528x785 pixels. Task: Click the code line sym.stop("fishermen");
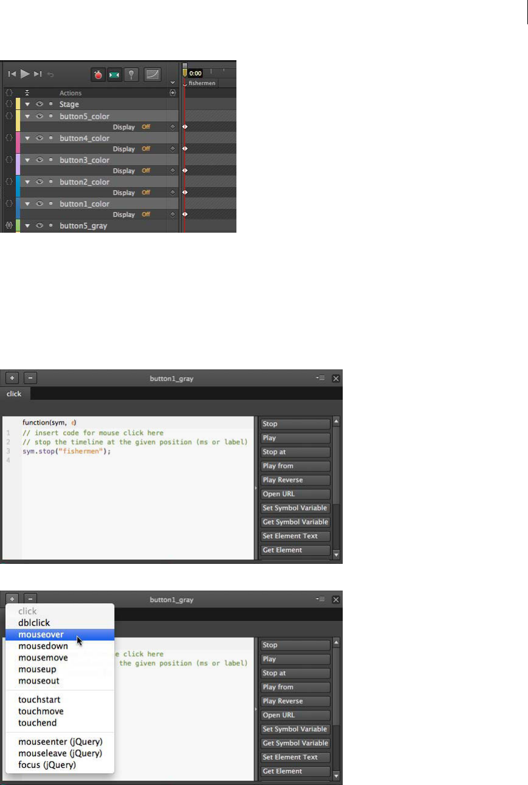coord(67,451)
